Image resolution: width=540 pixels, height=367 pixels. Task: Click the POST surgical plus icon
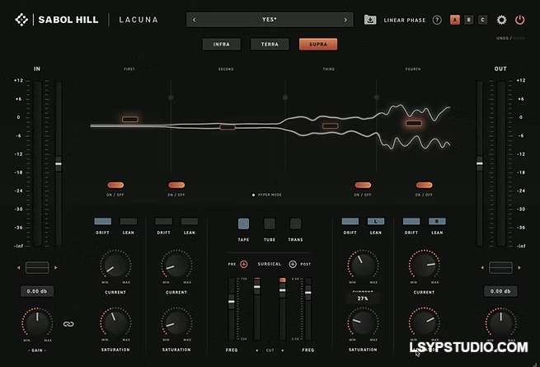293,264
